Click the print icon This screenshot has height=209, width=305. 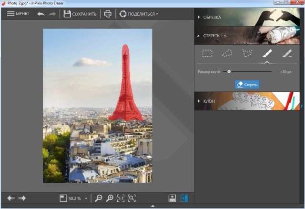coord(108,14)
